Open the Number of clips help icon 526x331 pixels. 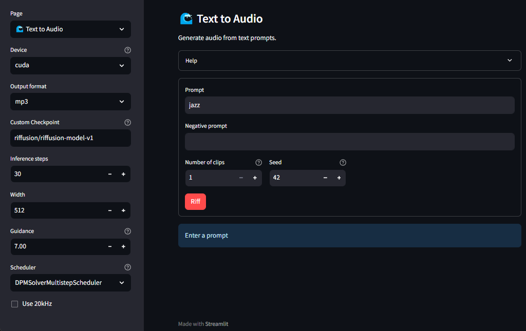(259, 163)
